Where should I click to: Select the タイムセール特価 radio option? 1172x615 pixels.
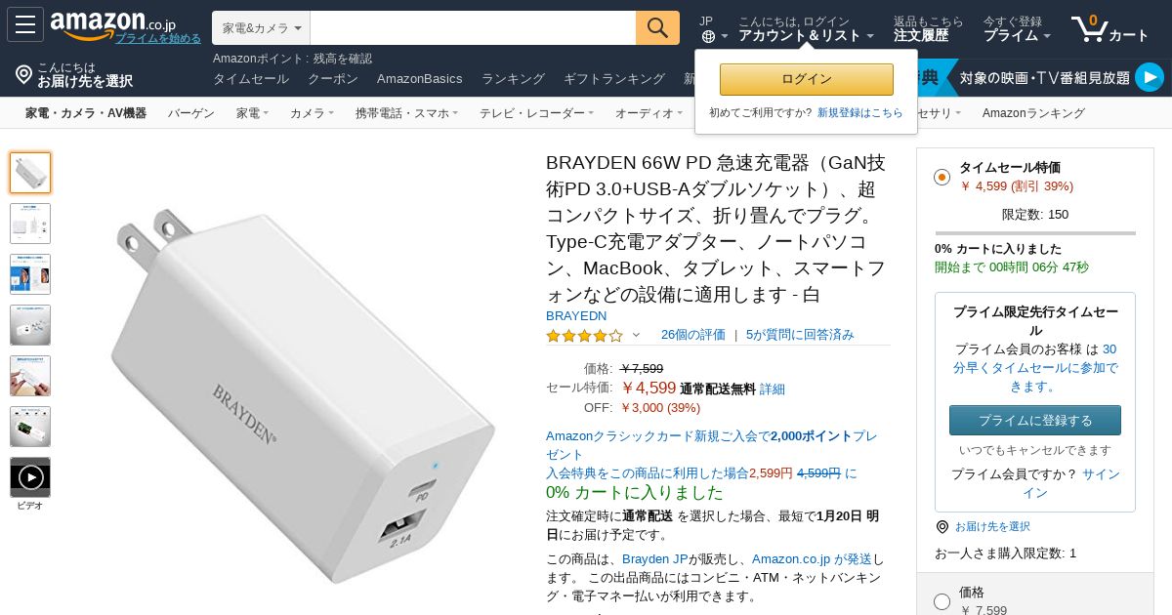(942, 177)
